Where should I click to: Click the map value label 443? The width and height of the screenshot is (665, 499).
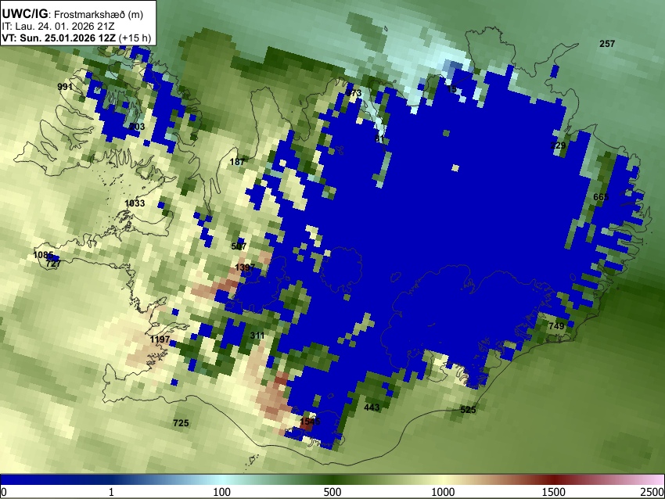[372, 407]
